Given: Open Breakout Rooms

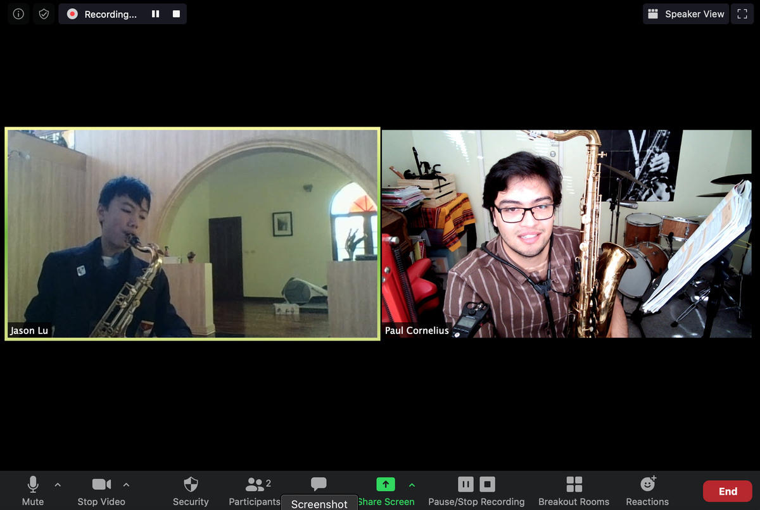Looking at the screenshot, I should [574, 491].
